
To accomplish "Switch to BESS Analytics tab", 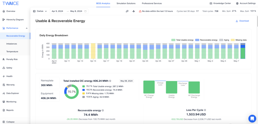I will [x=103, y=3].
